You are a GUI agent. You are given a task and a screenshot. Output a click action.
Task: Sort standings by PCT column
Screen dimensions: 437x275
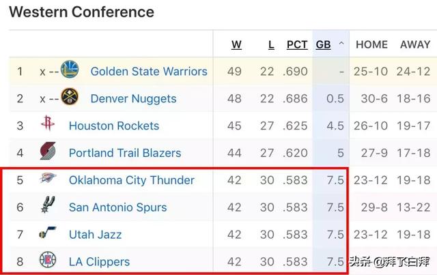pyautogui.click(x=297, y=44)
